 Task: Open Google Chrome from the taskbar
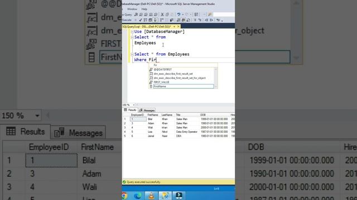(x=124, y=196)
